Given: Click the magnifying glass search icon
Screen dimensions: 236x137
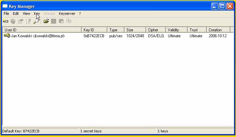Looking at the screenshot, I should (36, 21).
